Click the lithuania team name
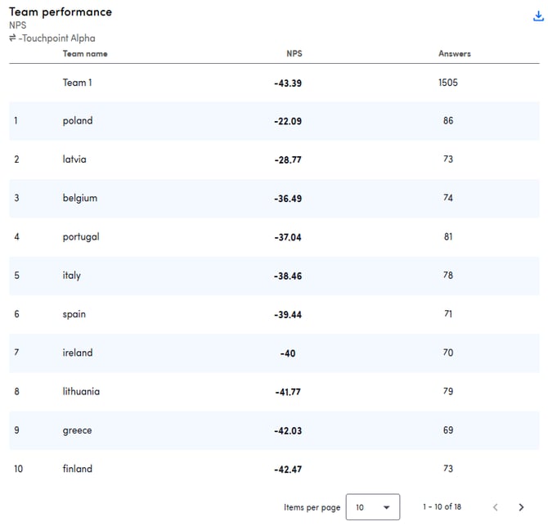This screenshot has width=548, height=526. [x=81, y=391]
